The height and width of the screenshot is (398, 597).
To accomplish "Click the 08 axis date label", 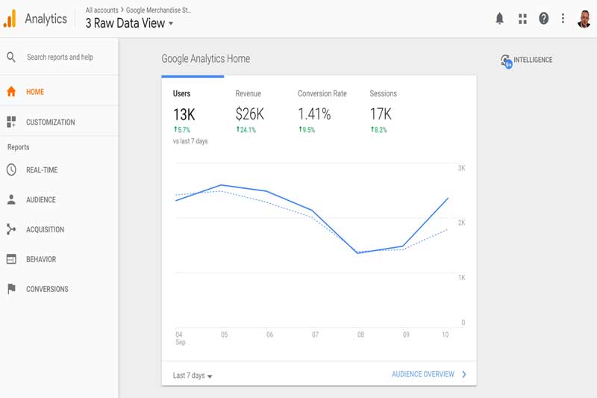I will coord(360,335).
